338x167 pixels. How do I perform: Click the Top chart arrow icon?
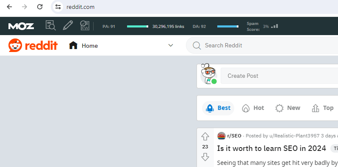316,108
